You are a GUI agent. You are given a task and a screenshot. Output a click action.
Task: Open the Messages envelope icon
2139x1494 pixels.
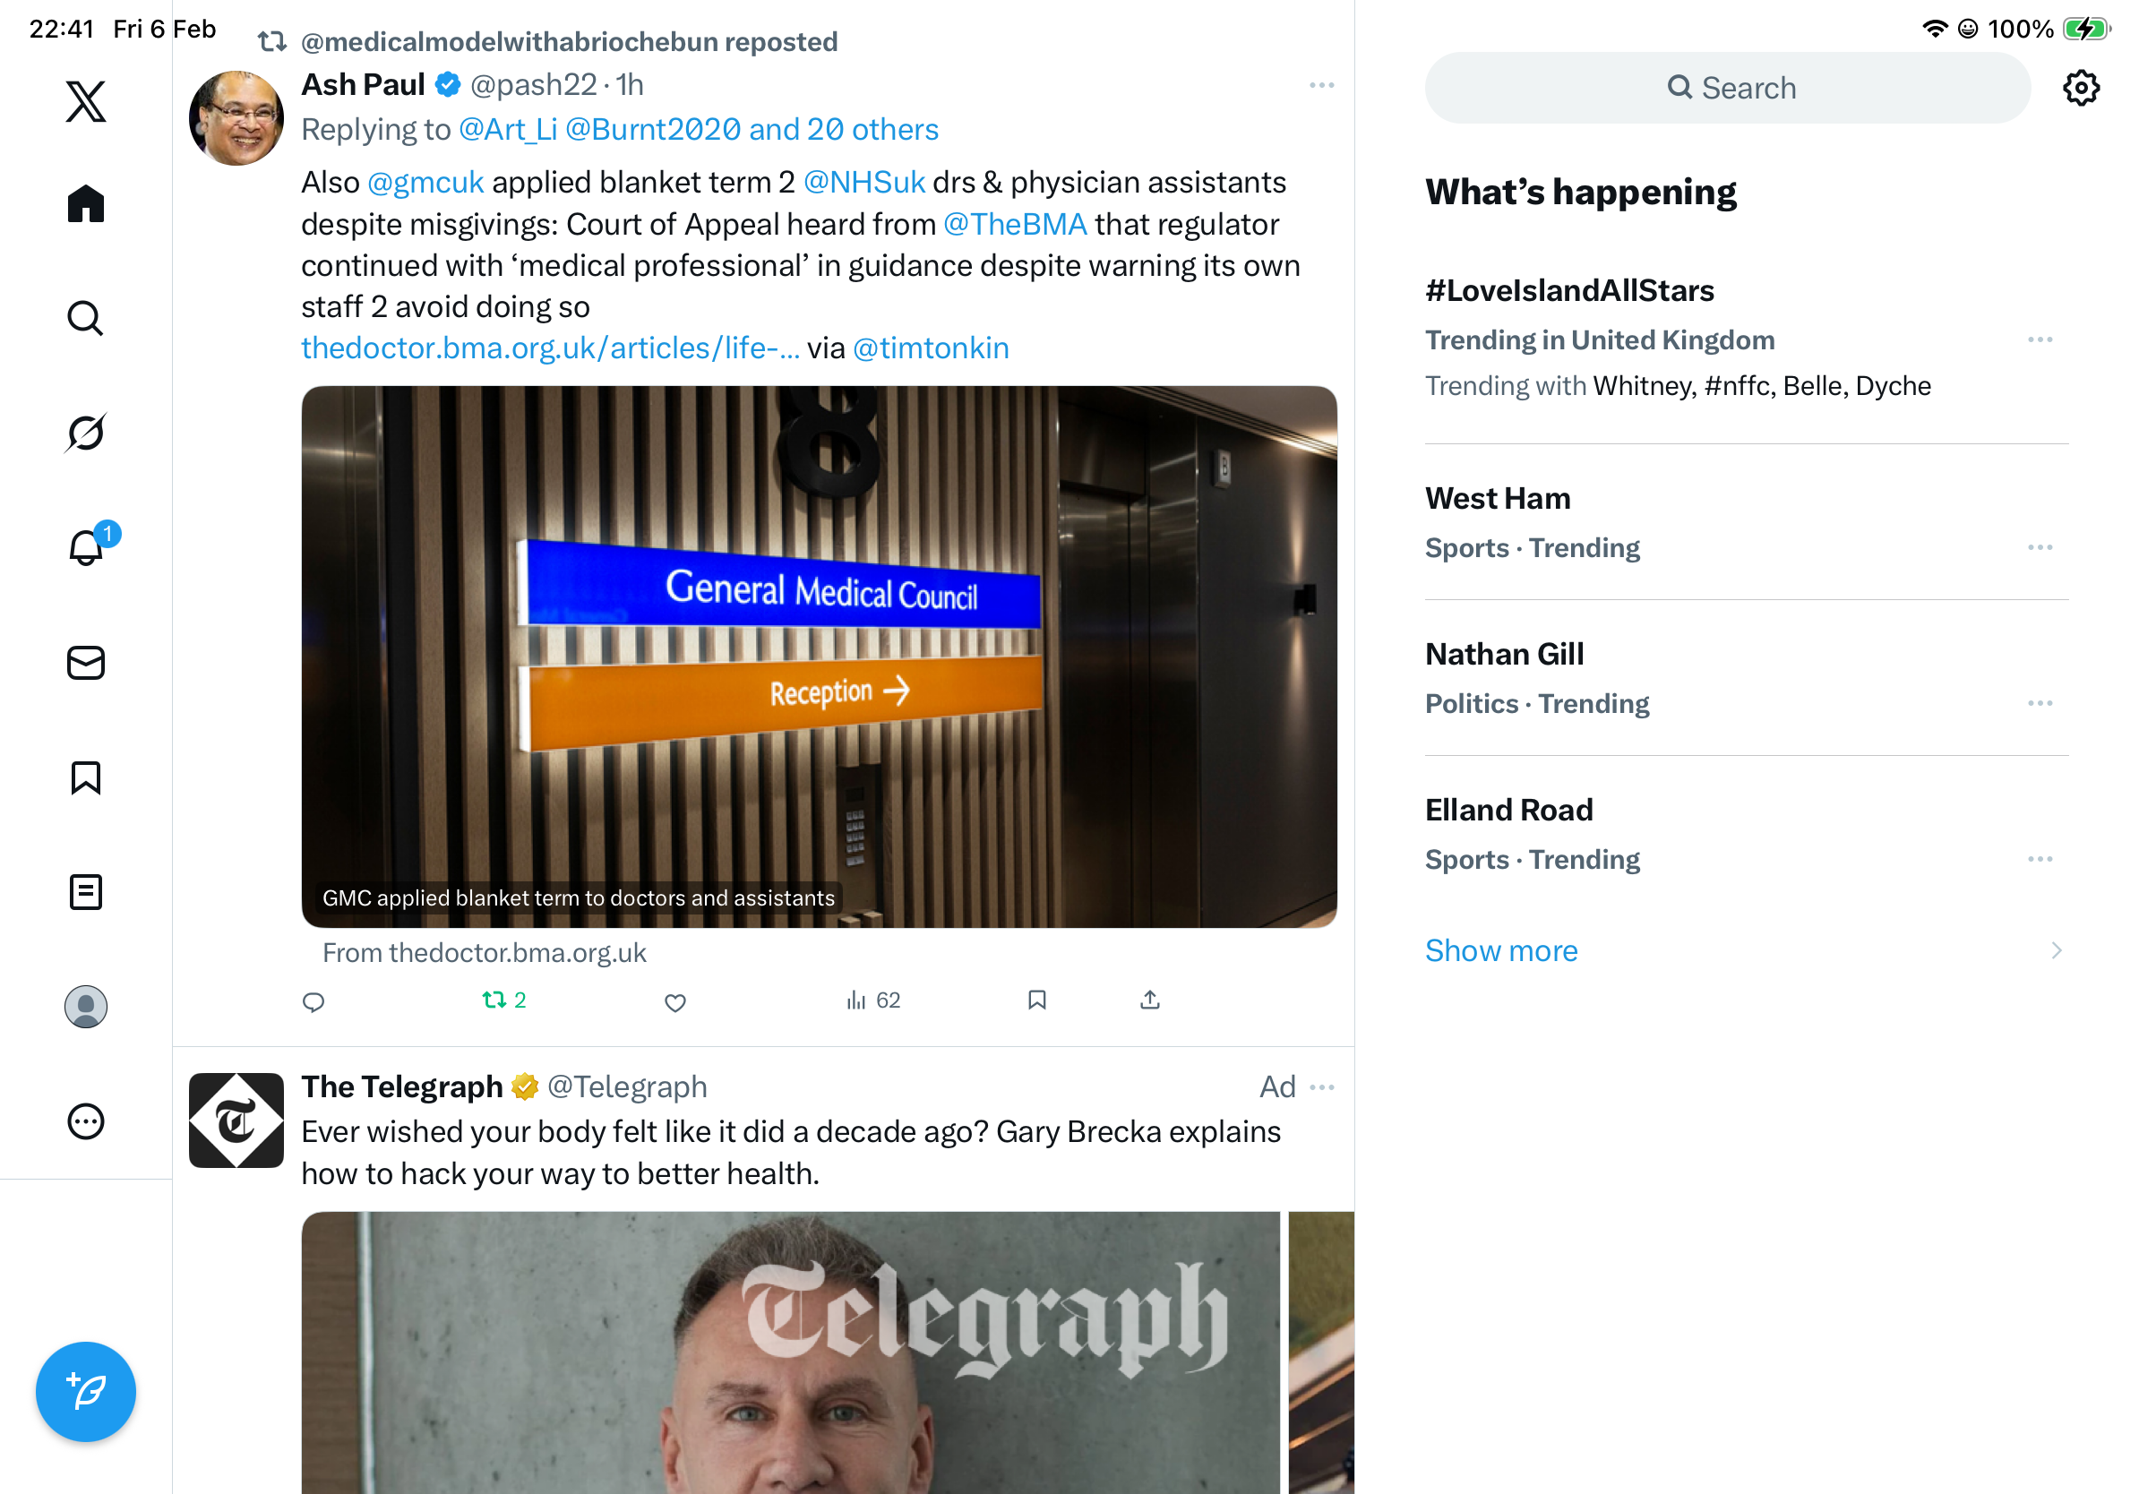click(86, 663)
